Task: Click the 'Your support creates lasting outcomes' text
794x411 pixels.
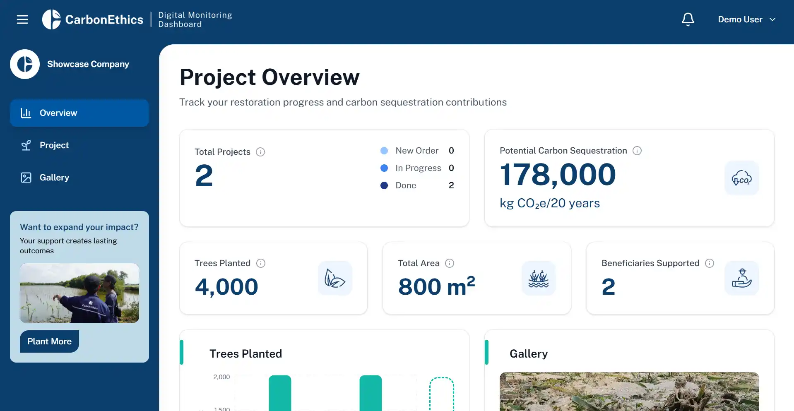Action: [x=68, y=246]
